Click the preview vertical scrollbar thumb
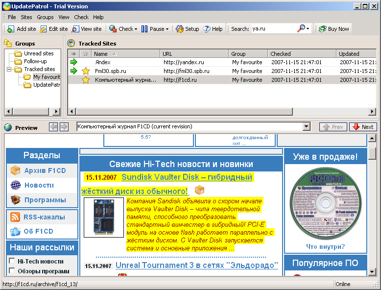Screen dimensions: 381x290 click(x=372, y=153)
